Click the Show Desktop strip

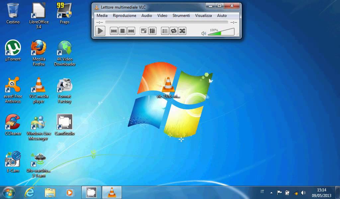coord(337,192)
